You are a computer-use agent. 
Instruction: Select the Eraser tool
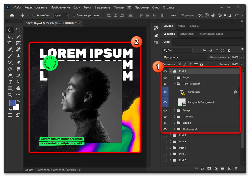pos(18,62)
